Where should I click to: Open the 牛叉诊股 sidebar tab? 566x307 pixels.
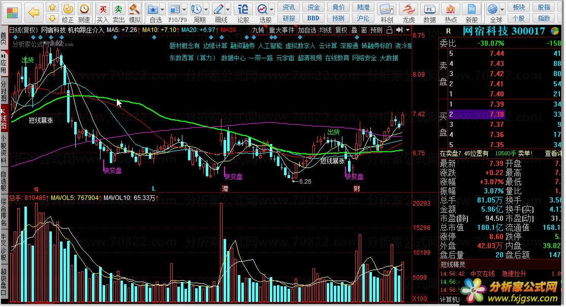pos(4,247)
